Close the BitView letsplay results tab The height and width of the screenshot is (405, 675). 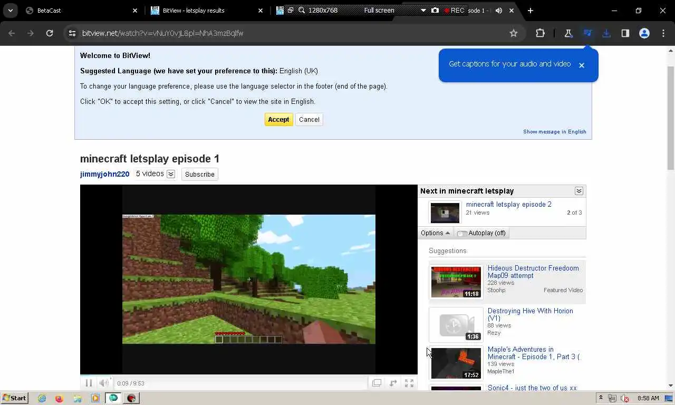(261, 11)
